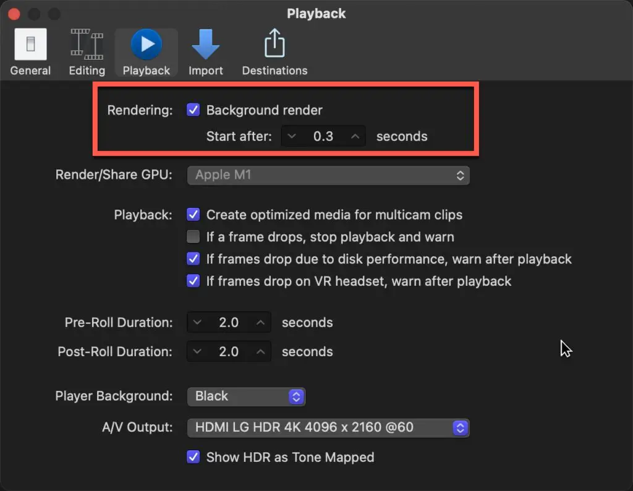Viewport: 633px width, 491px height.
Task: Decrease Post-Roll Duration value
Action: 197,352
